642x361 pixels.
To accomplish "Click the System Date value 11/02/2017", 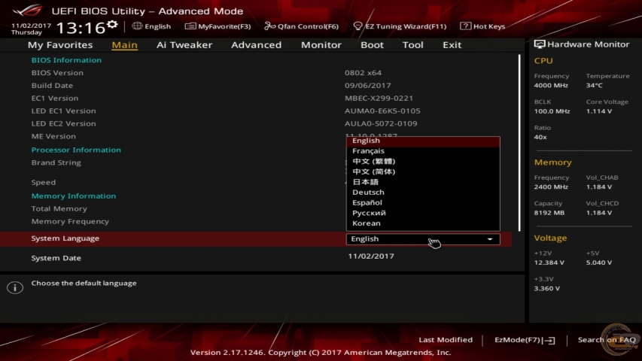I will (x=371, y=256).
